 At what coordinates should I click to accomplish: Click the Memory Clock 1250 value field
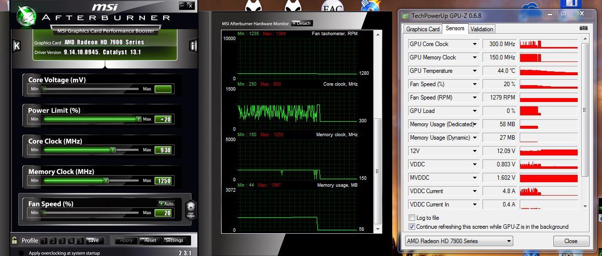click(x=163, y=181)
